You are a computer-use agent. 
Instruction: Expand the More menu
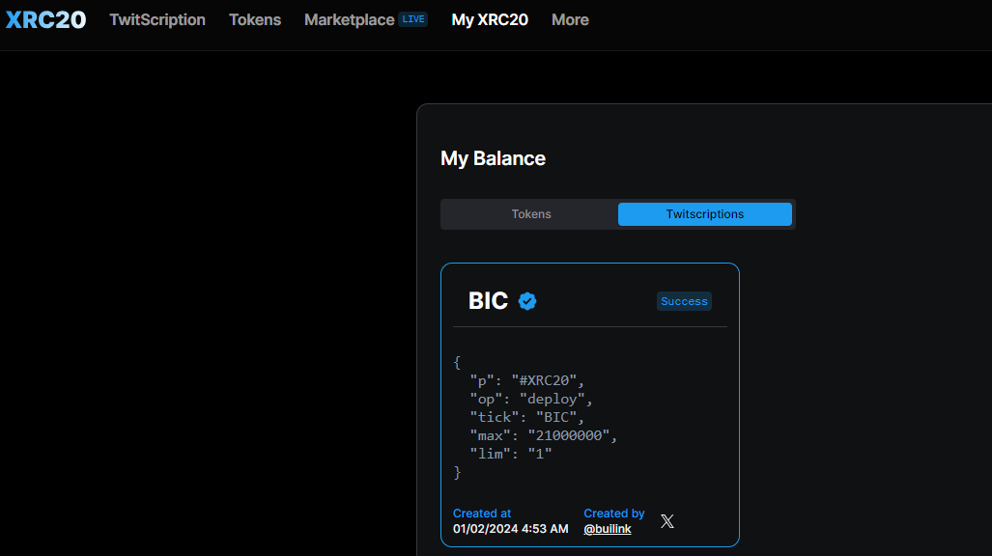click(570, 19)
